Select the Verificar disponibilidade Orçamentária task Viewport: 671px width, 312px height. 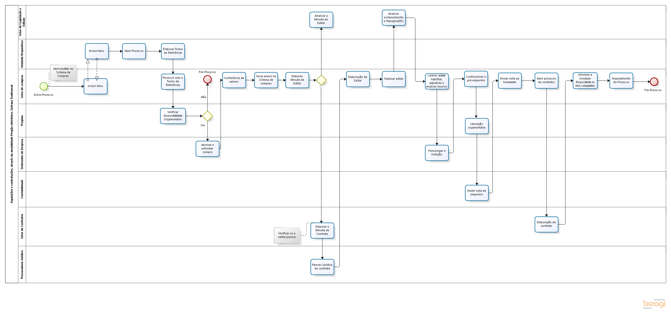(173, 116)
